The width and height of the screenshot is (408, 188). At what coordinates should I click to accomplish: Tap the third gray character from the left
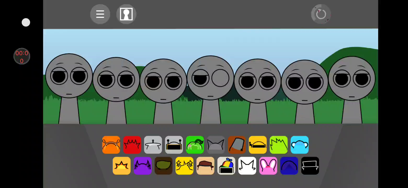(163, 91)
